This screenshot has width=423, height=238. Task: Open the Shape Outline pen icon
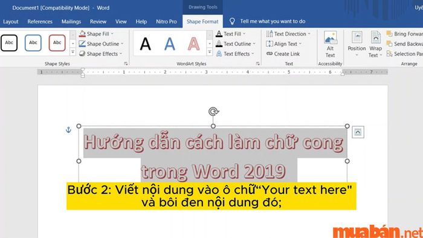click(x=82, y=43)
